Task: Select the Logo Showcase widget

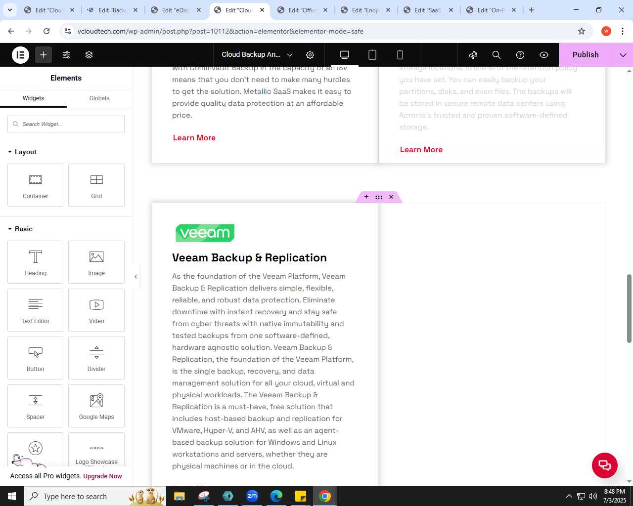Action: click(x=96, y=449)
